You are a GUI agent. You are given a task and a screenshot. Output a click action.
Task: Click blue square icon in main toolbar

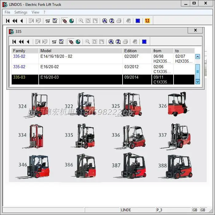[138, 21]
